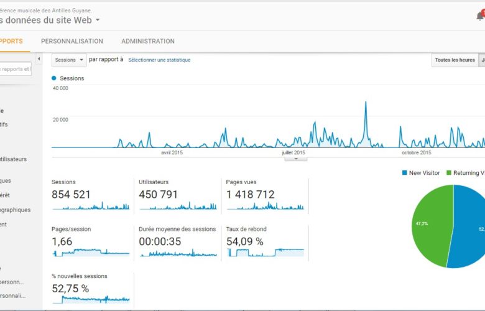The width and height of the screenshot is (485, 311).
Task: Open the 'rsonnali...' sidebar item
Action: point(12,295)
